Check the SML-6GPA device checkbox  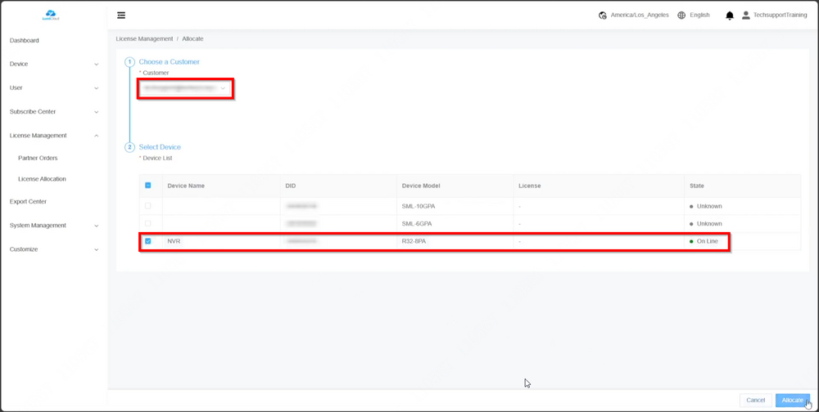pos(148,223)
